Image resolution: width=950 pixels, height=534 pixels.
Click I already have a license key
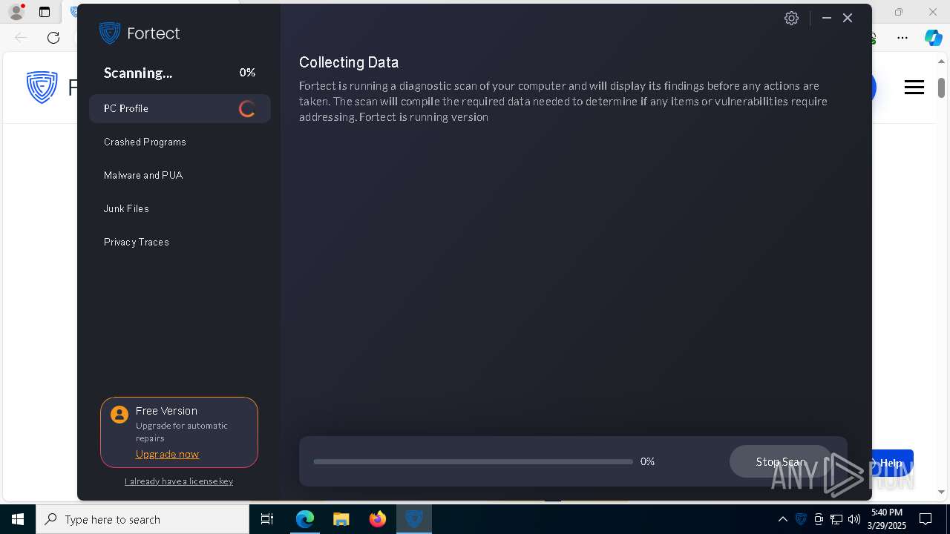click(179, 481)
